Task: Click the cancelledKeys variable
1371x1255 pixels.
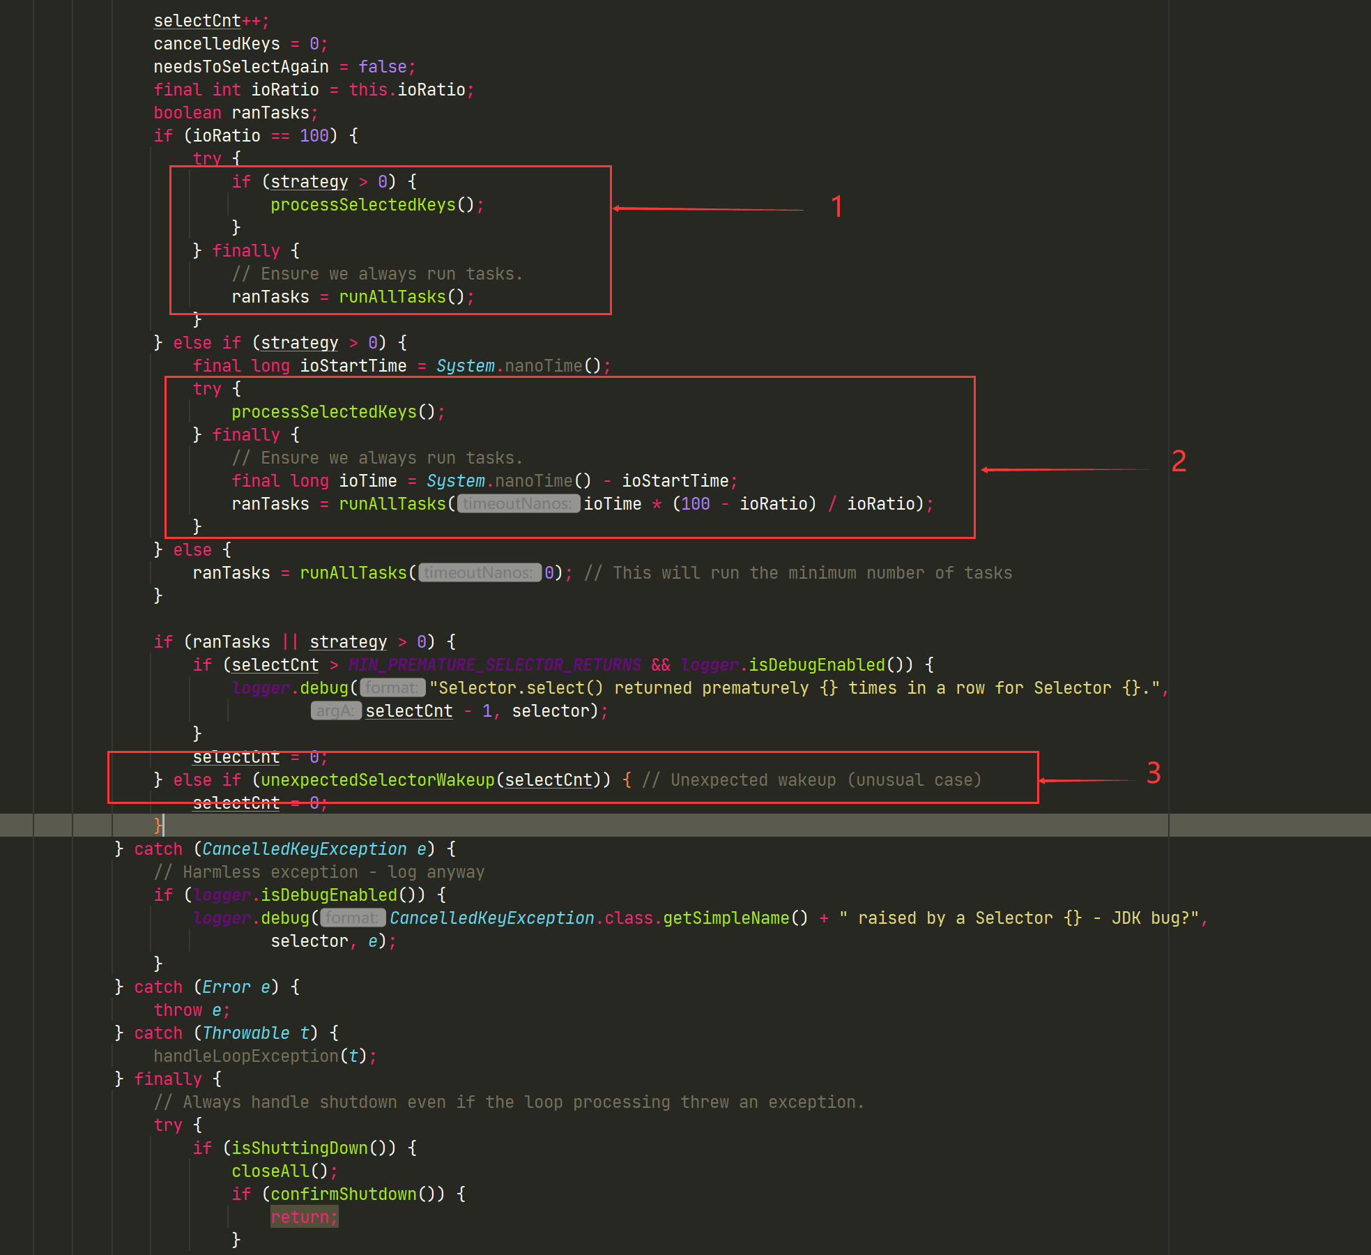Action: tap(216, 44)
